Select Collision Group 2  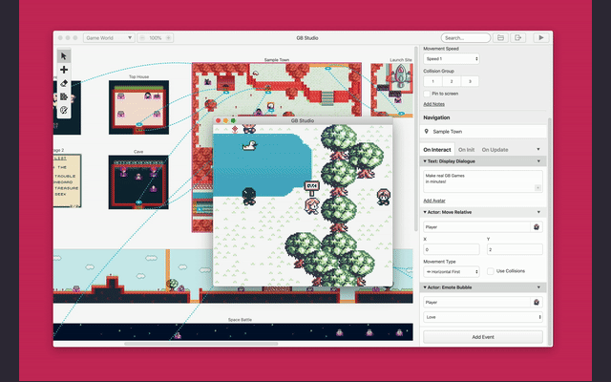[452, 81]
